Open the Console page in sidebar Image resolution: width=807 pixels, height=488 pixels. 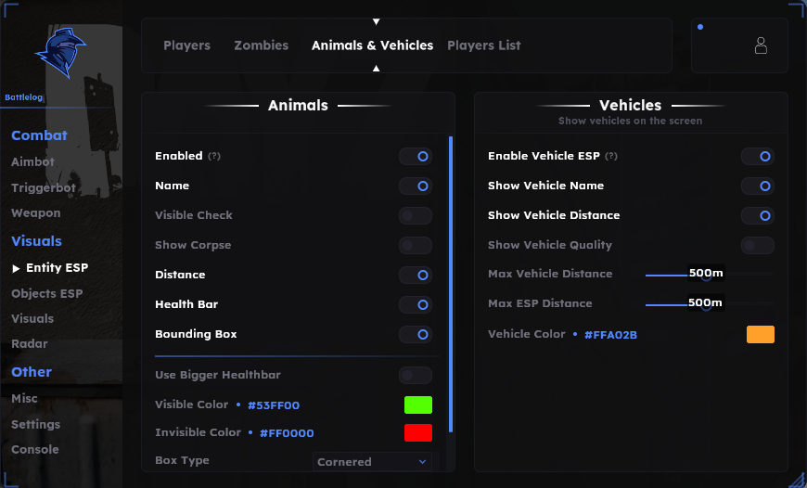point(35,449)
